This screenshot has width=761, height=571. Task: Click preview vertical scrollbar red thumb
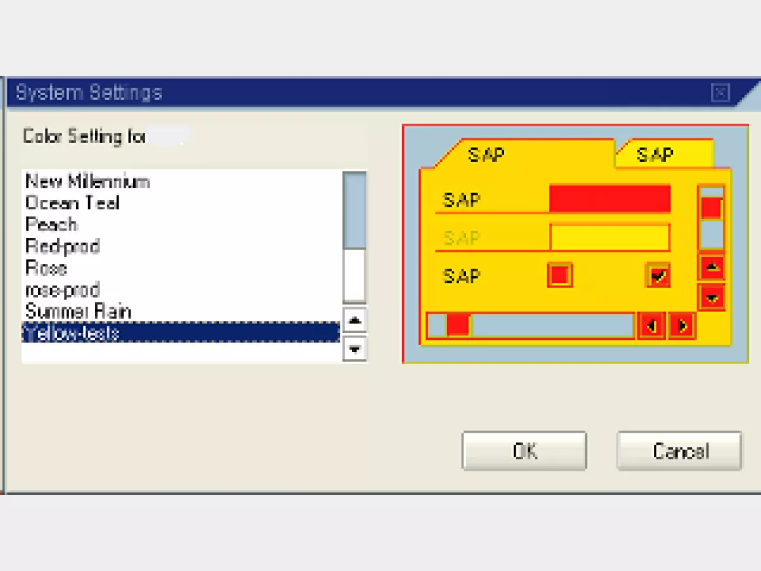[x=711, y=208]
